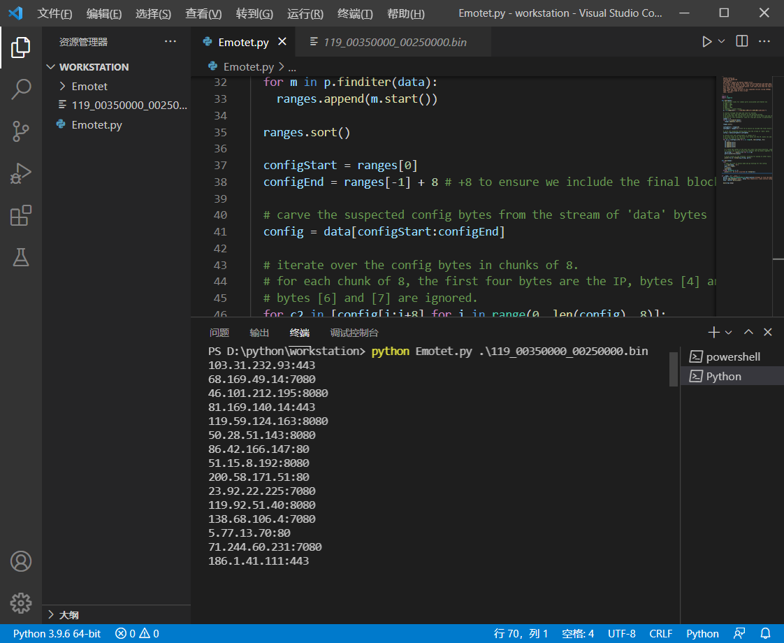Close the terminal panel

tap(768, 333)
